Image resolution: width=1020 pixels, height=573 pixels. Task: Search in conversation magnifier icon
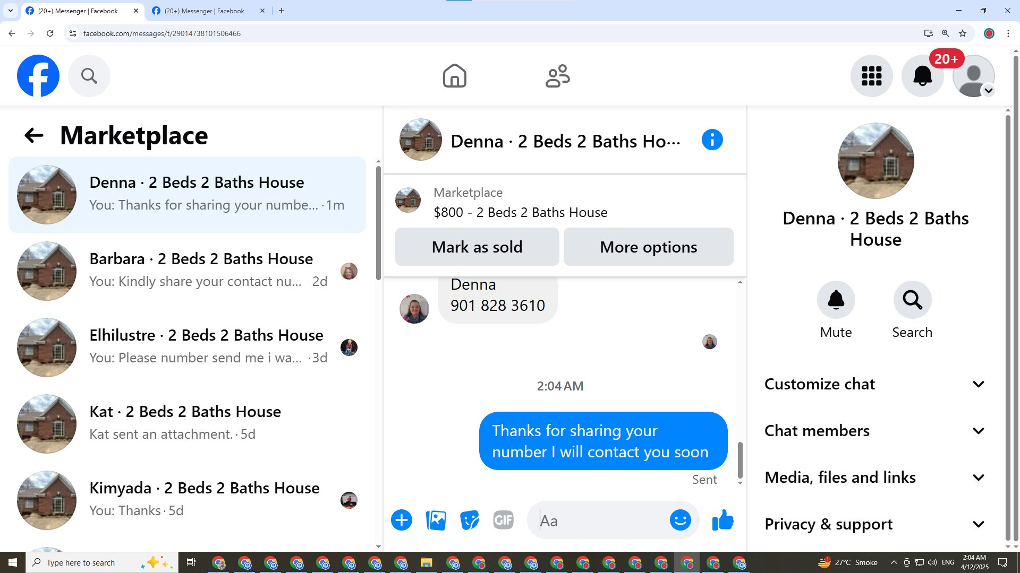click(913, 300)
